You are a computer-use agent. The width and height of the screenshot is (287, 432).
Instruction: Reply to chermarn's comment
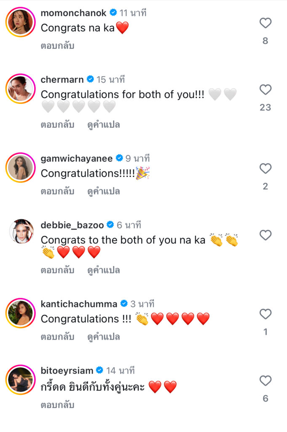click(57, 125)
